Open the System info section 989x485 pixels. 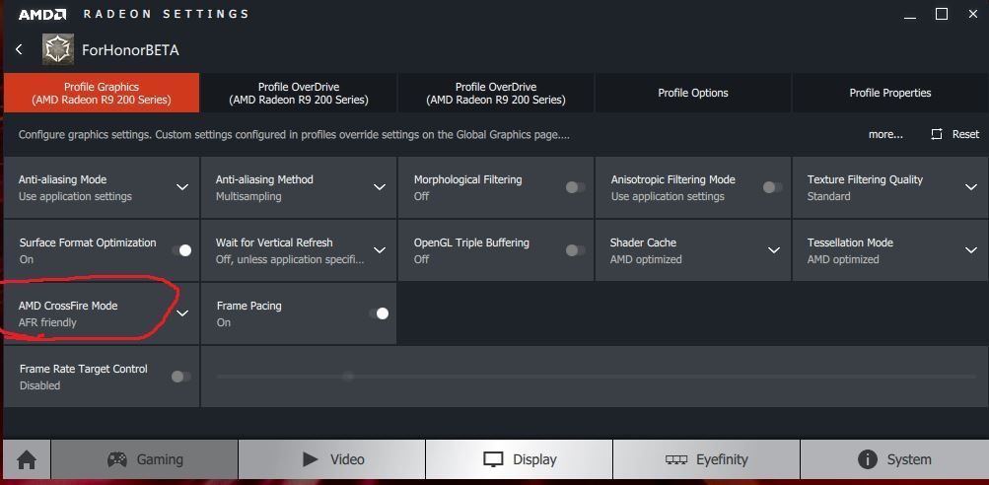tap(893, 459)
